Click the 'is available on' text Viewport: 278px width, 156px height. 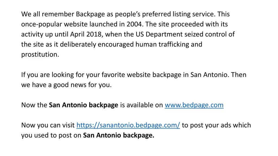pyautogui.click(x=141, y=105)
